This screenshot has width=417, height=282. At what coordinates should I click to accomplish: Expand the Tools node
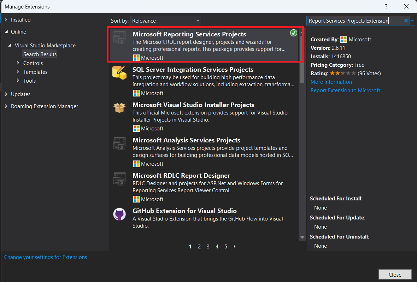click(x=18, y=81)
